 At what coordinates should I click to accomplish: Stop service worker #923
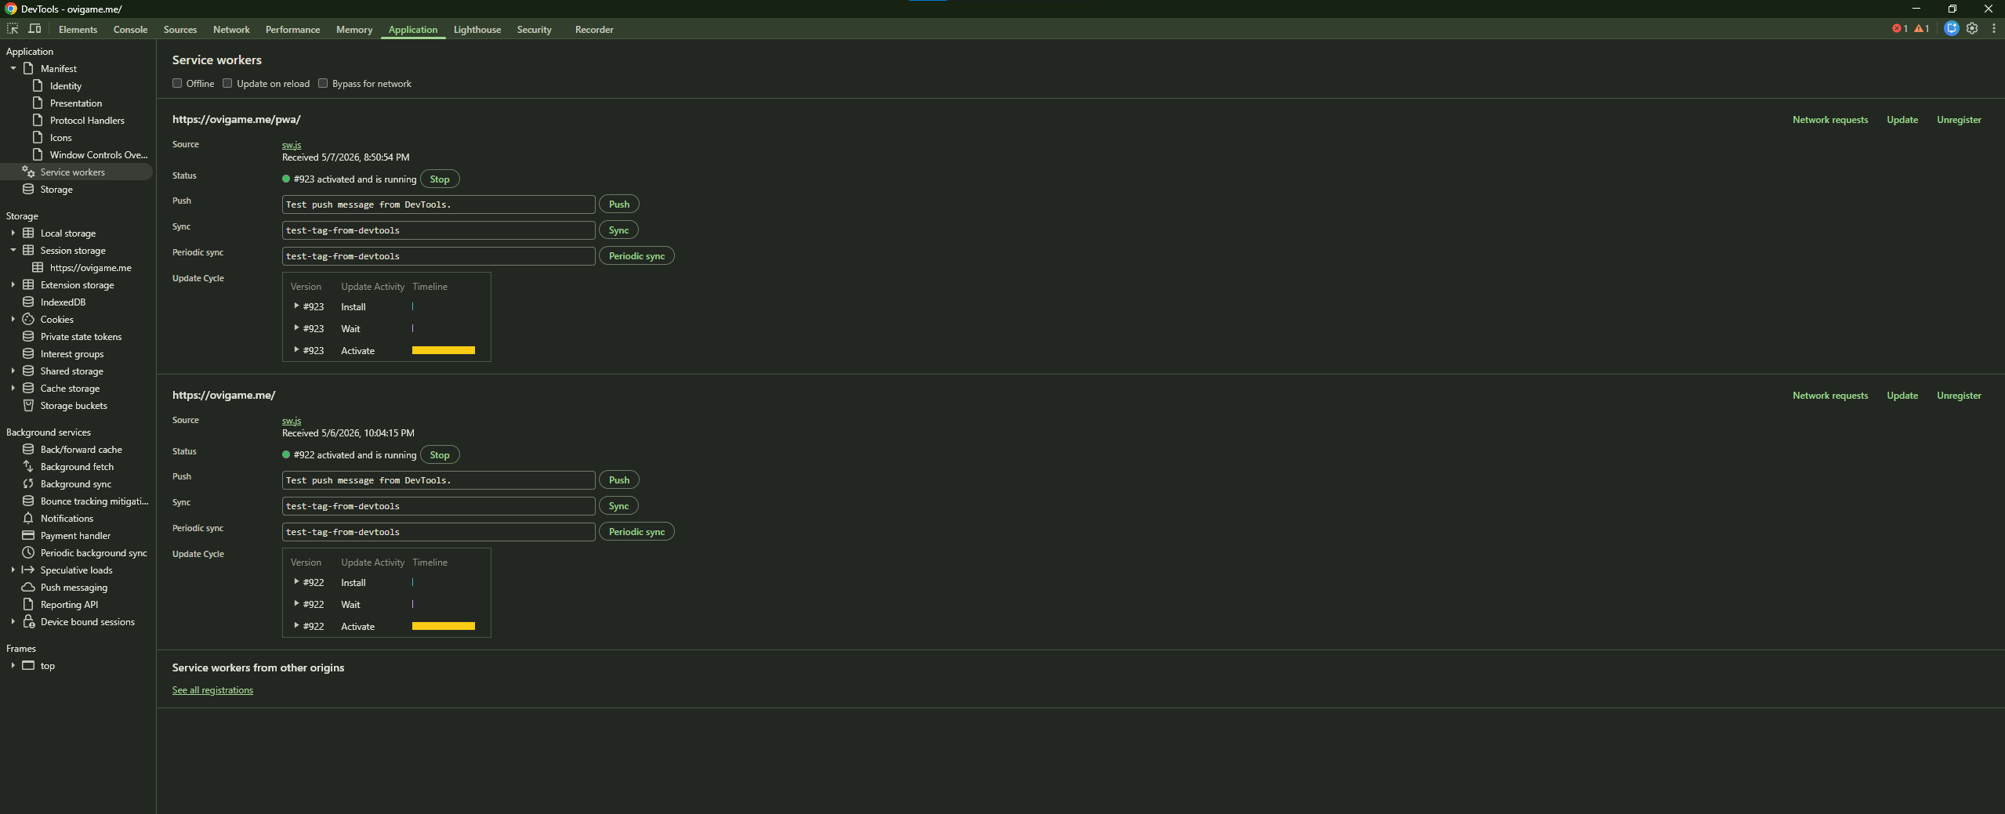[440, 179]
